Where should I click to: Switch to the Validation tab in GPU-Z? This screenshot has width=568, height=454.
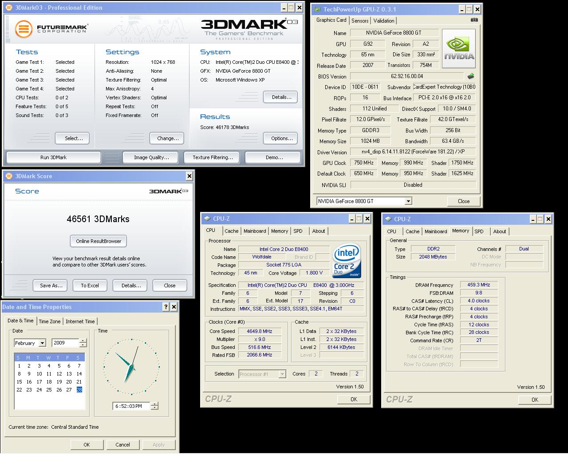384,21
